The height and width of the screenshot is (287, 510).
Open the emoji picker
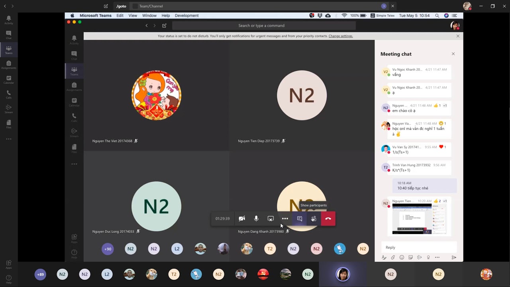402,258
